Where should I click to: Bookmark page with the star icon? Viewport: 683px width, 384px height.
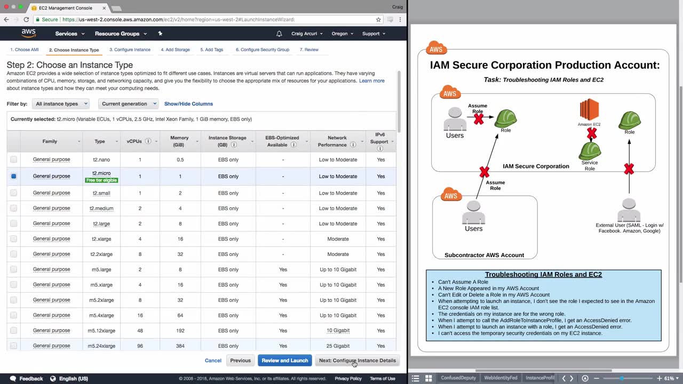pos(378,19)
